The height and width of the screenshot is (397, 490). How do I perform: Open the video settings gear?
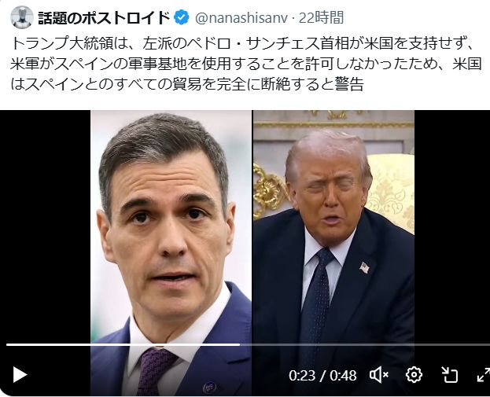(x=414, y=374)
